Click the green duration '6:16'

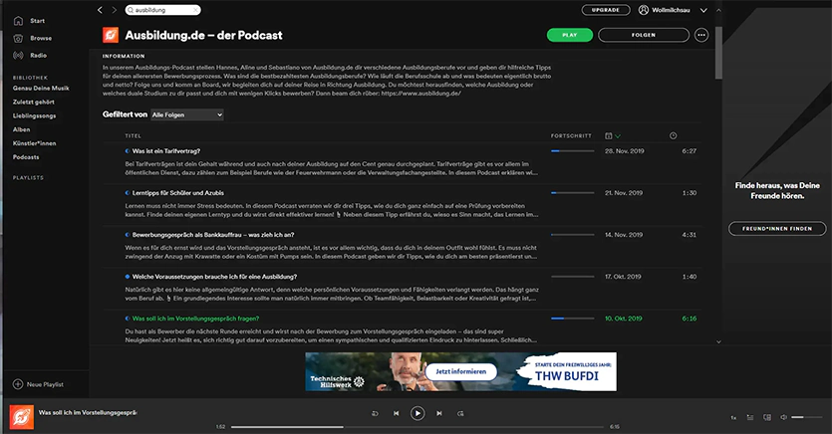[690, 319]
